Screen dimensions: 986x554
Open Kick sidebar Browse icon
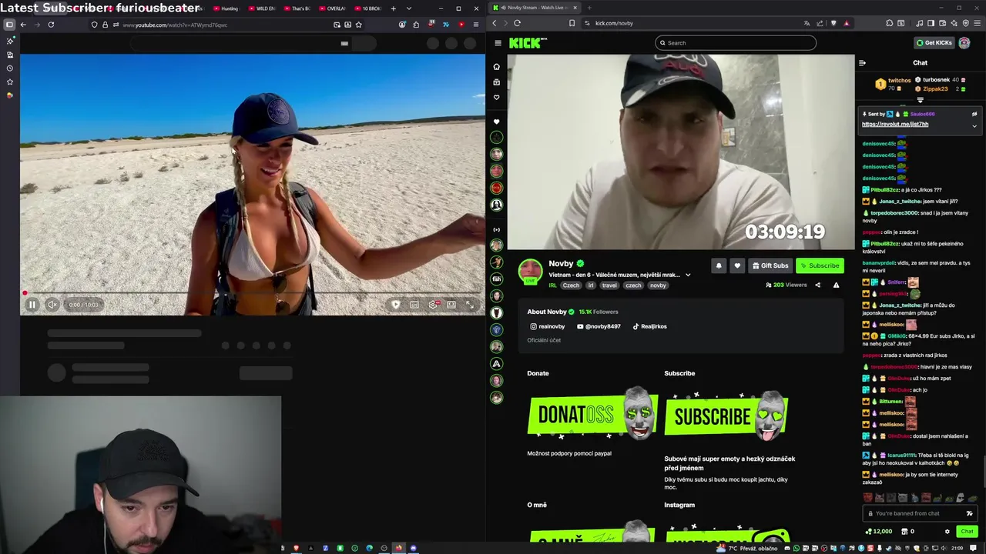click(497, 82)
